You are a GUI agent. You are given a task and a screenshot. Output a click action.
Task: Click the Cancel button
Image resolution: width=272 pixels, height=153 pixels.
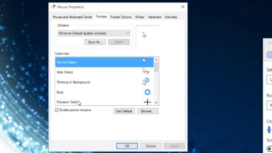[x=150, y=146]
